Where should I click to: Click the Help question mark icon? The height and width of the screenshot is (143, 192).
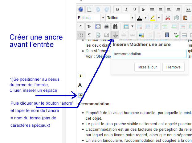[81, 9]
